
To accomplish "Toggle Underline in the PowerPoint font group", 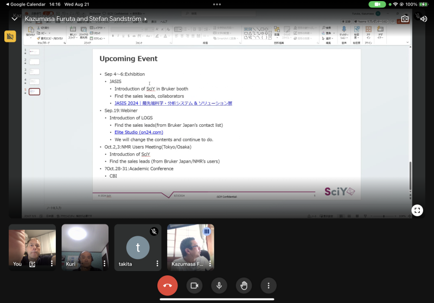I will 124,36.
